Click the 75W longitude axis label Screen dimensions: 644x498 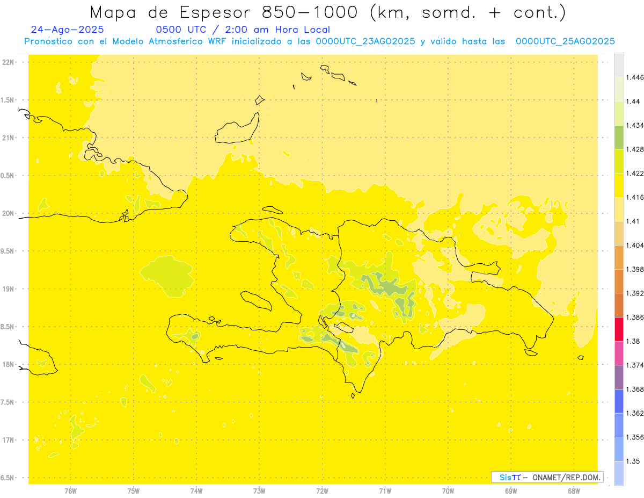pos(134,491)
